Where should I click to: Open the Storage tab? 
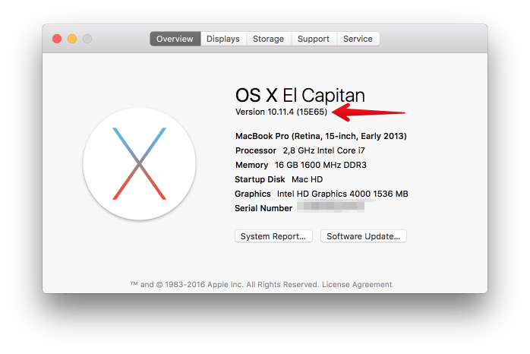(x=268, y=39)
